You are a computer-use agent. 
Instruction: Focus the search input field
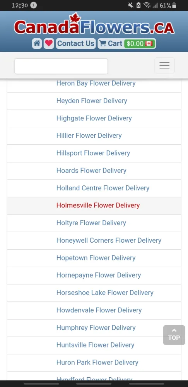(61, 66)
